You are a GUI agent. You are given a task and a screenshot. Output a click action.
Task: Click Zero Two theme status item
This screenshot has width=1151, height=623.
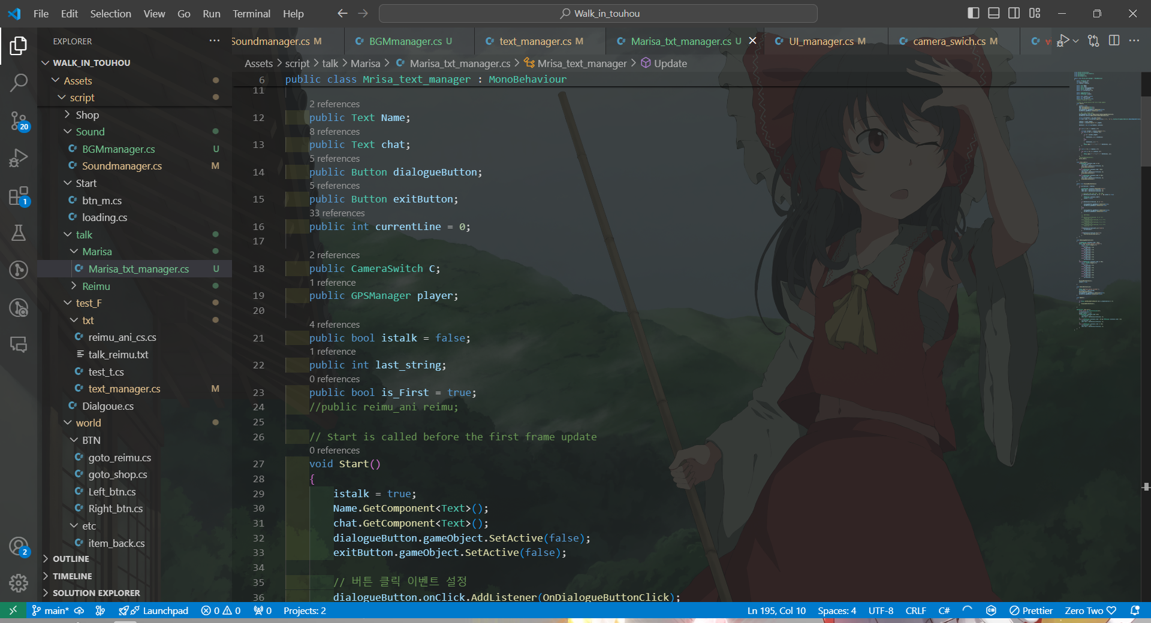pos(1090,610)
